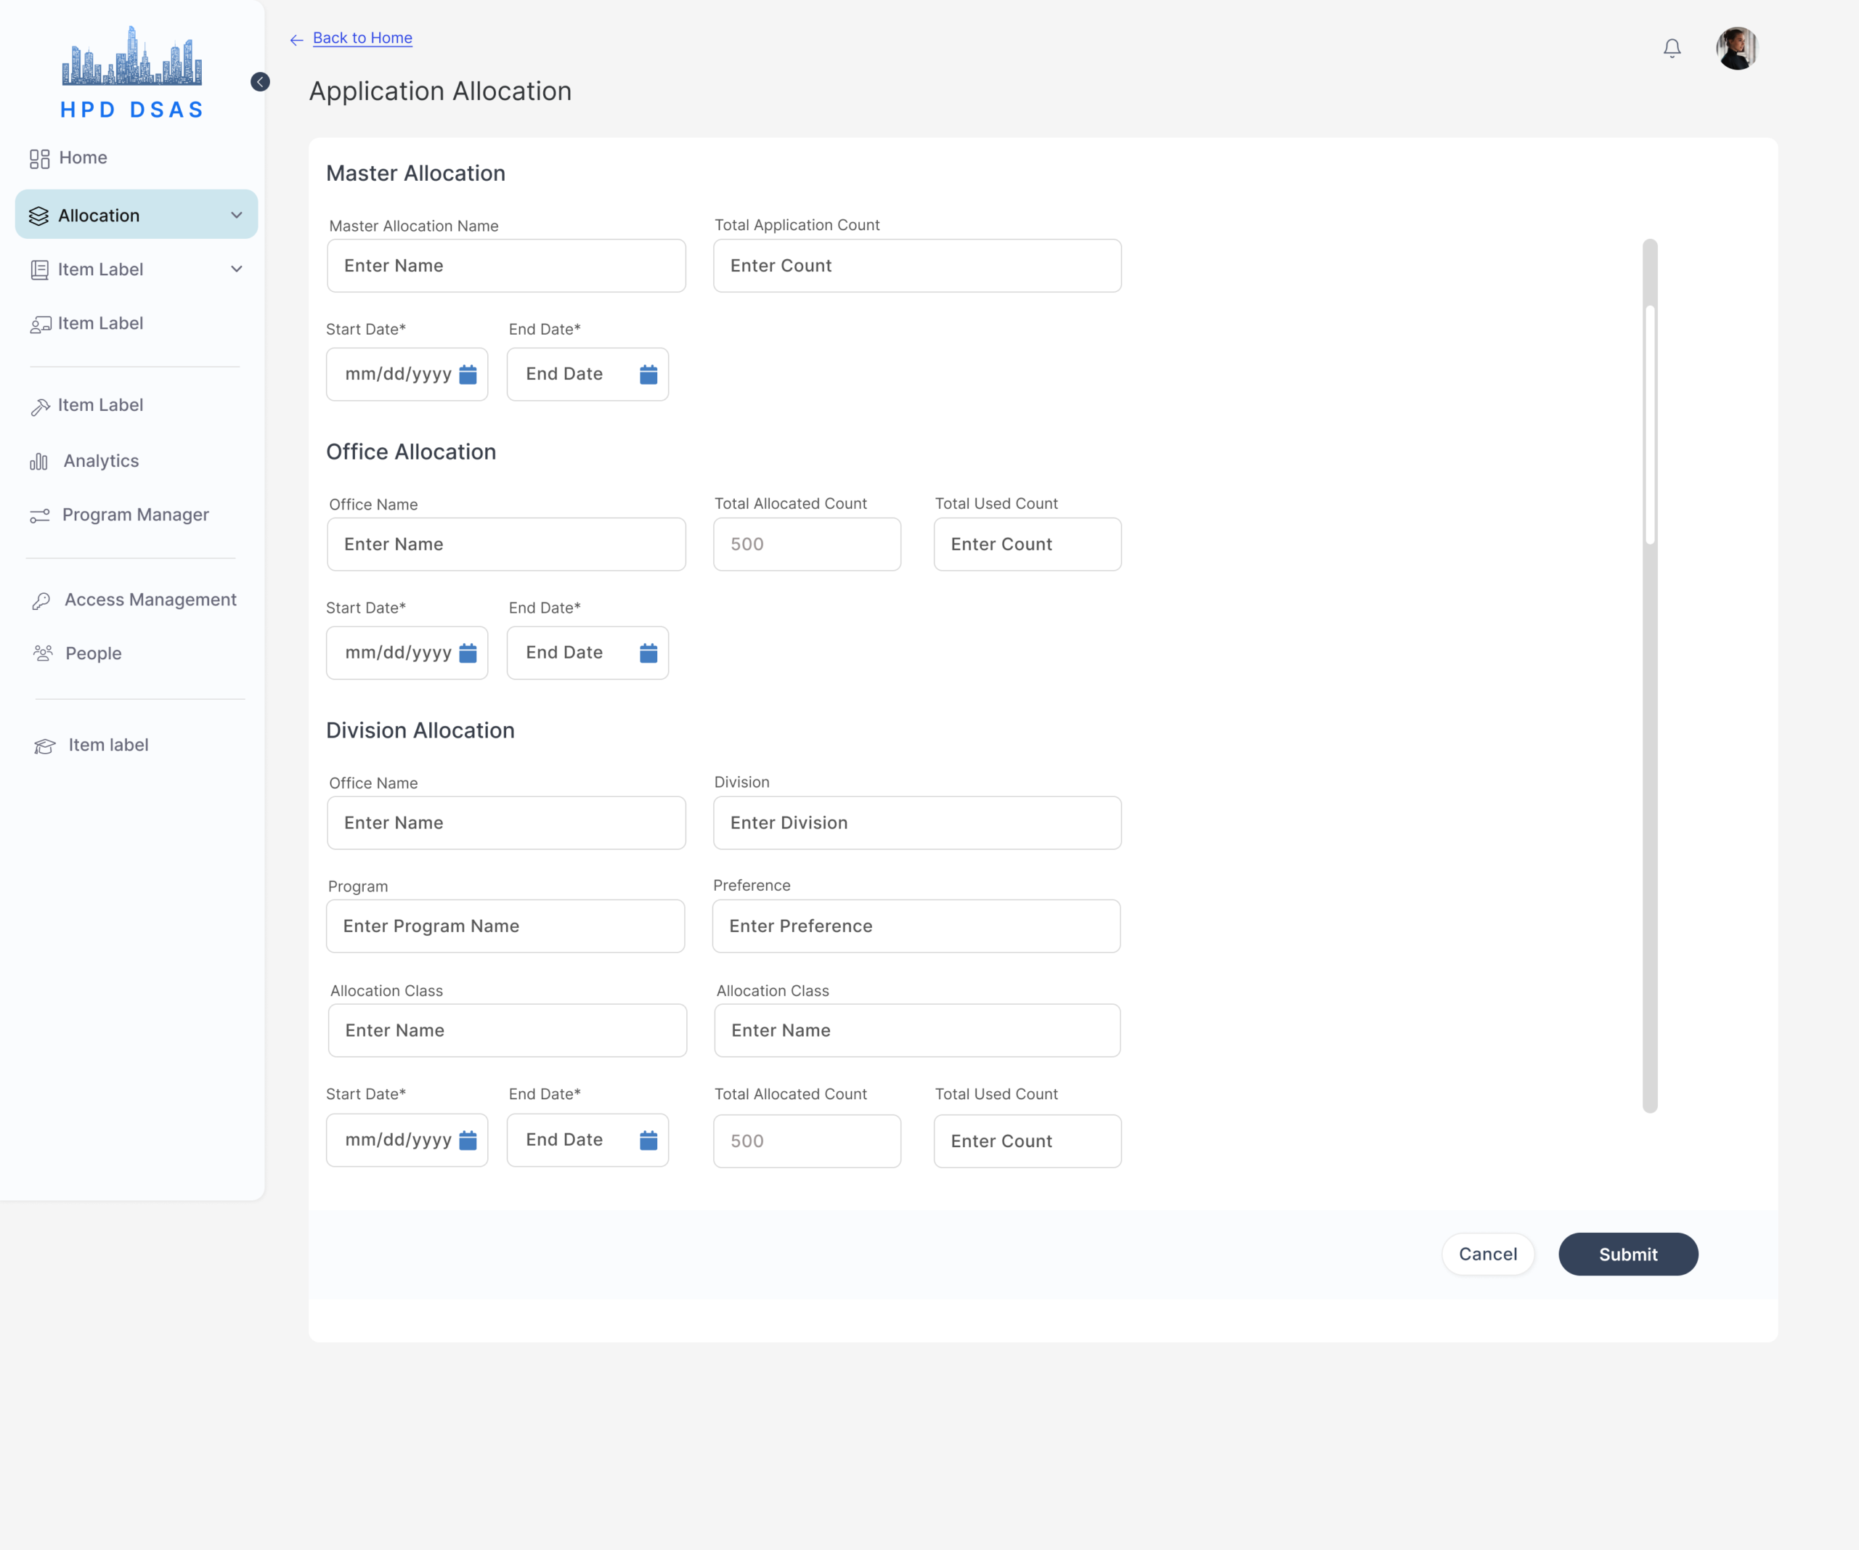Image resolution: width=1859 pixels, height=1550 pixels.
Task: Open Master Allocation end date calendar icon
Action: coord(648,375)
